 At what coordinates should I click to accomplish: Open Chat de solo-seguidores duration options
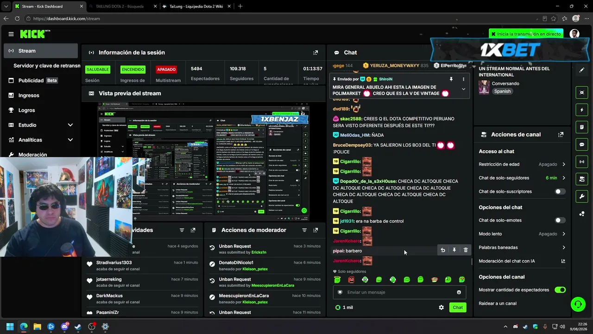pyautogui.click(x=522, y=178)
